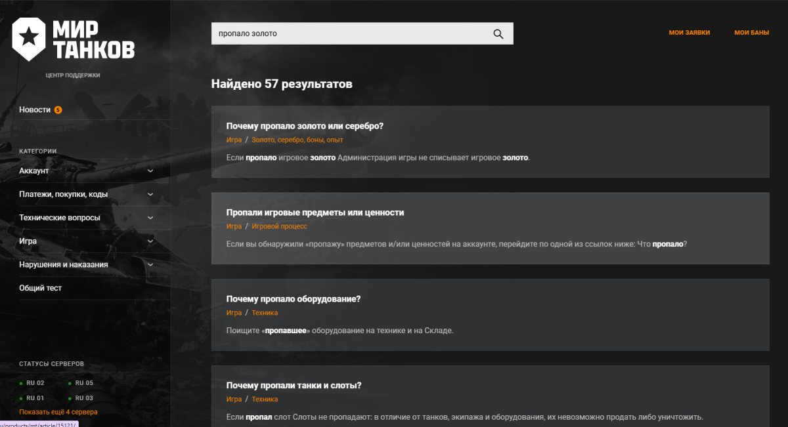
Task: Click the Категории heading in sidebar
Action: click(x=37, y=152)
